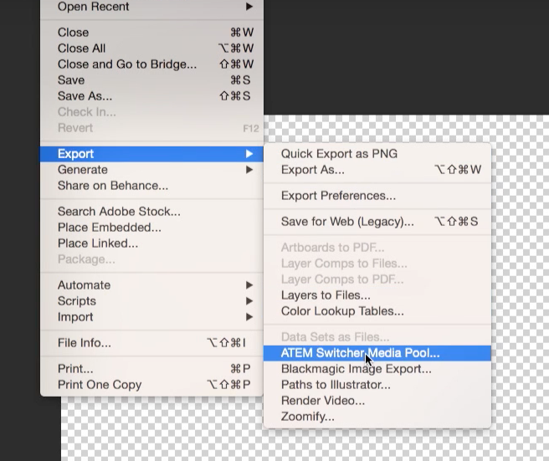Click the Revert menu item
The image size is (549, 461).
(x=151, y=128)
